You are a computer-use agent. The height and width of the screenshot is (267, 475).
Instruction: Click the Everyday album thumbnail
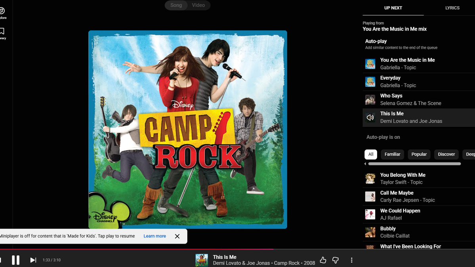[x=370, y=81]
